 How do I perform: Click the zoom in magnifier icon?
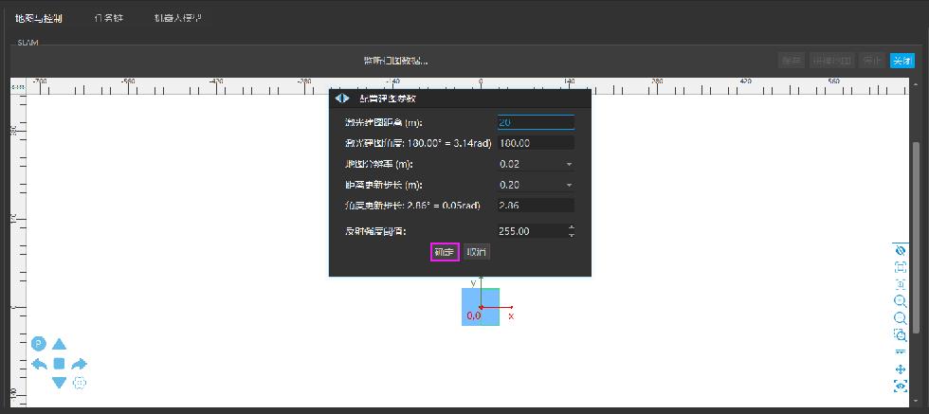point(901,301)
